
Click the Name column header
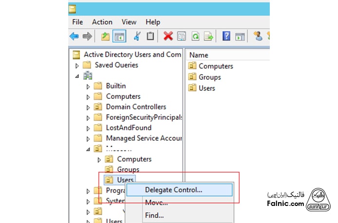coord(199,55)
